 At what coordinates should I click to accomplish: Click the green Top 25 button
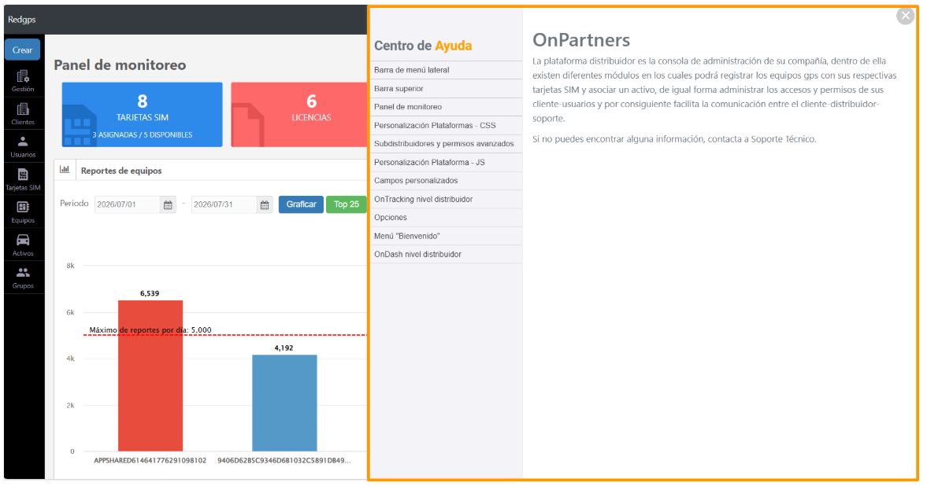[347, 204]
